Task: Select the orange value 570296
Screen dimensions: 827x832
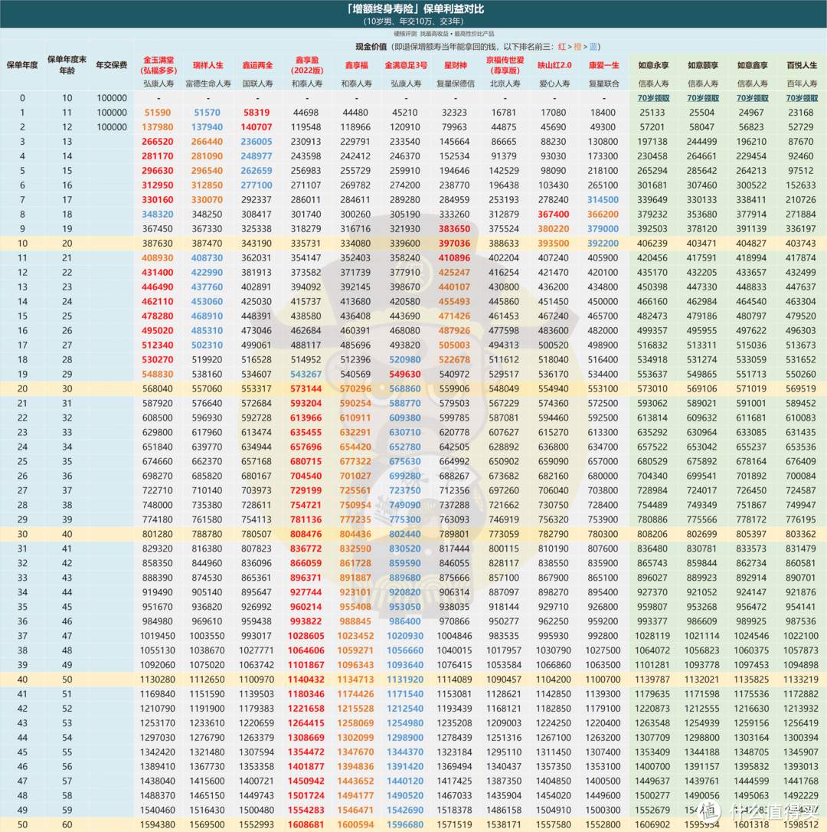Action: [x=356, y=389]
